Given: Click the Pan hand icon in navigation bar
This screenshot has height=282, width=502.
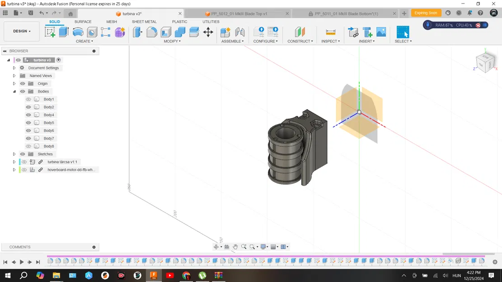Looking at the screenshot, I should (235, 247).
